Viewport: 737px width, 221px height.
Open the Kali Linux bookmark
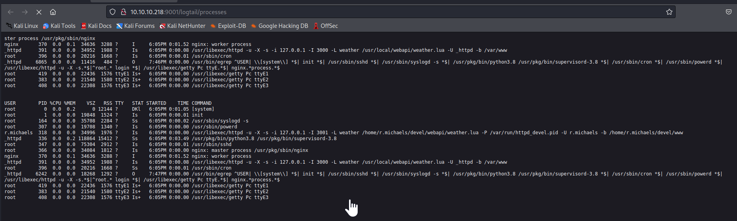[22, 26]
